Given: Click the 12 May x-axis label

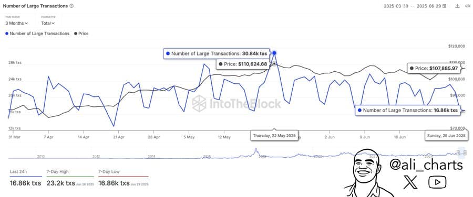Looking at the screenshot, I should (x=224, y=137).
